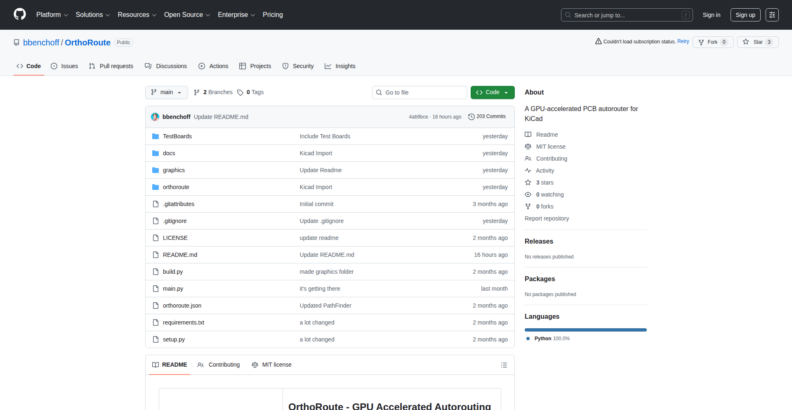The width and height of the screenshot is (792, 410).
Task: Open the TestBoards folder
Action: (177, 136)
